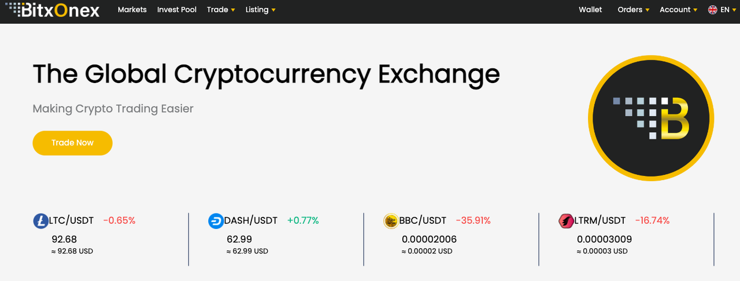
Task: Click the UK flag language icon
Action: pos(713,10)
